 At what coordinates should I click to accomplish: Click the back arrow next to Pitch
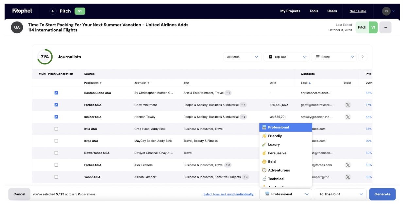pyautogui.click(x=53, y=11)
